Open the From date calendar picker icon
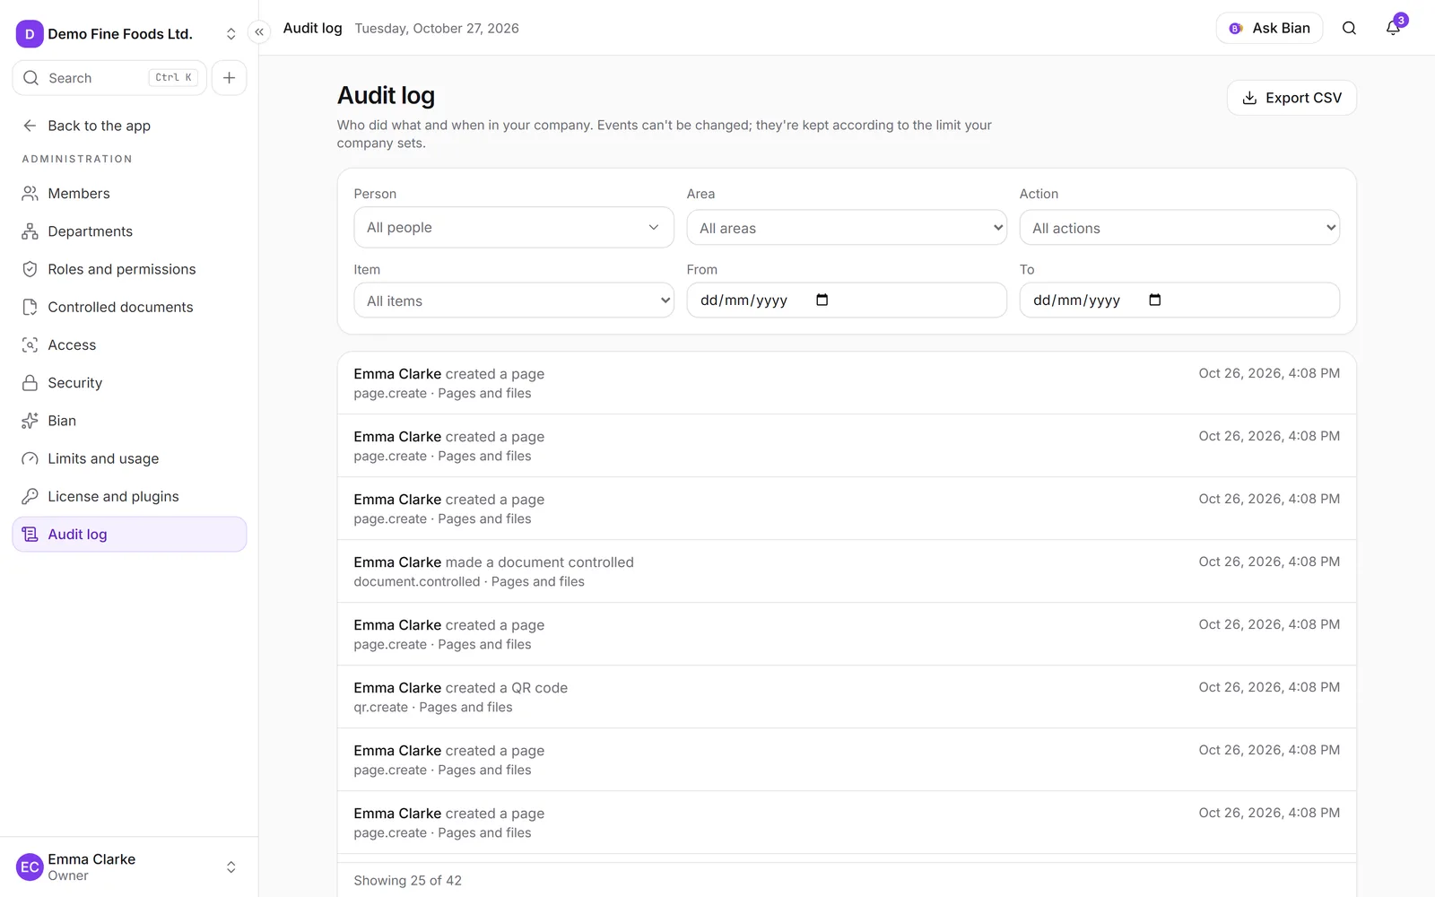 [822, 300]
